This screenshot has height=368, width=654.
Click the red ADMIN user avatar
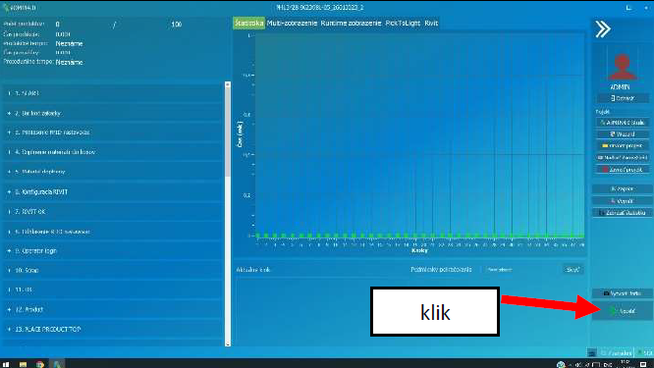point(622,67)
